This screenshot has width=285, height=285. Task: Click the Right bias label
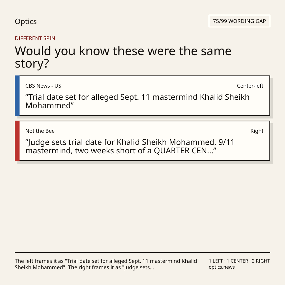(257, 131)
